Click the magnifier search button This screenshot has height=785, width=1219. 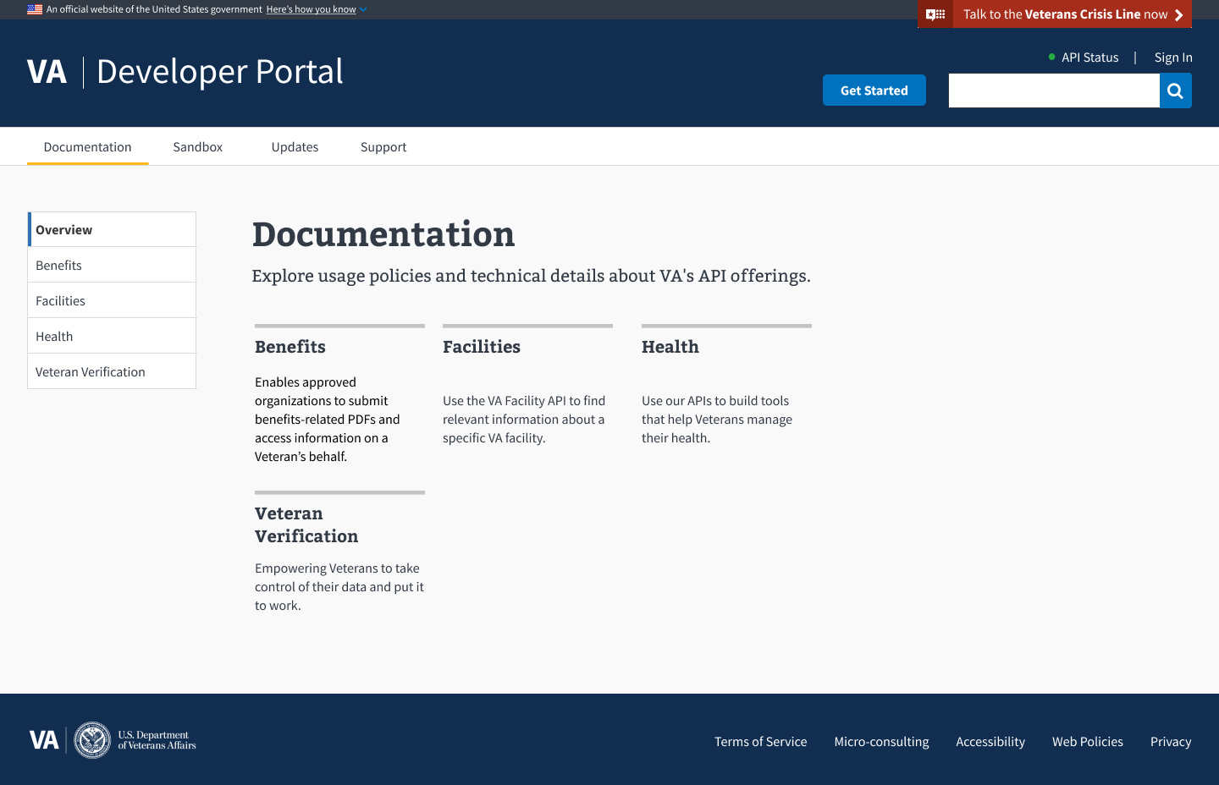click(1175, 91)
